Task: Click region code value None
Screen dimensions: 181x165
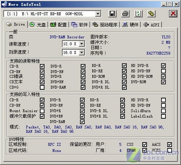Action: 56,150
